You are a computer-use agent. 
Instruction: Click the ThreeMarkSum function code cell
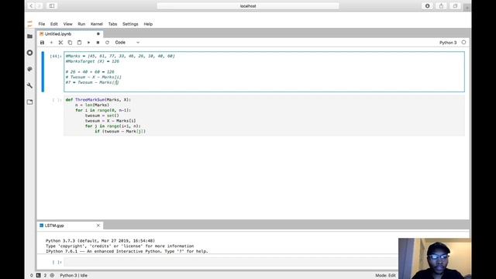click(x=264, y=115)
